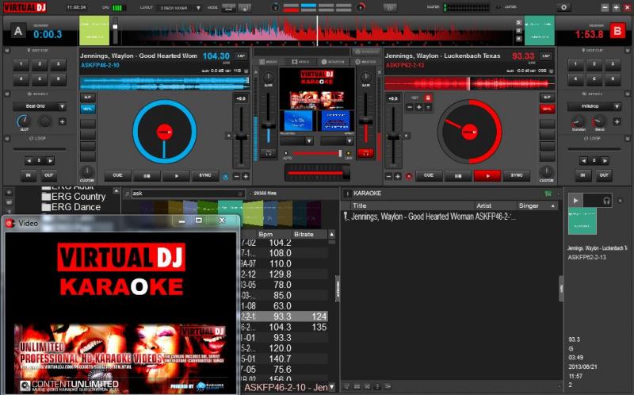Select deck A letter button
634x395 pixels.
(17, 31)
